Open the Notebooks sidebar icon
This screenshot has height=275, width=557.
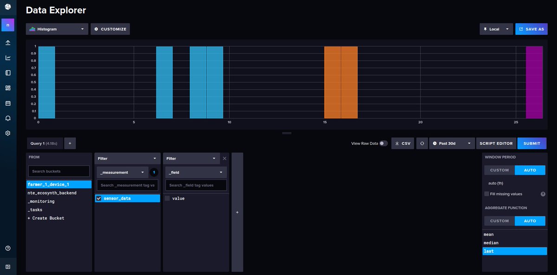[x=8, y=73]
